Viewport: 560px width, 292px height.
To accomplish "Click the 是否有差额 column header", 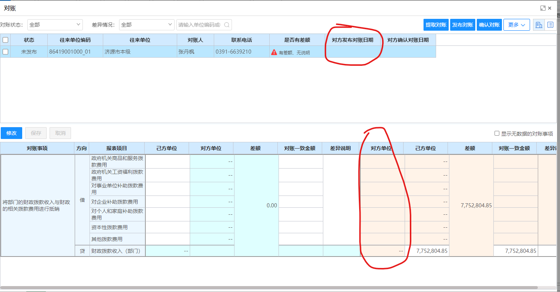I will (x=297, y=40).
